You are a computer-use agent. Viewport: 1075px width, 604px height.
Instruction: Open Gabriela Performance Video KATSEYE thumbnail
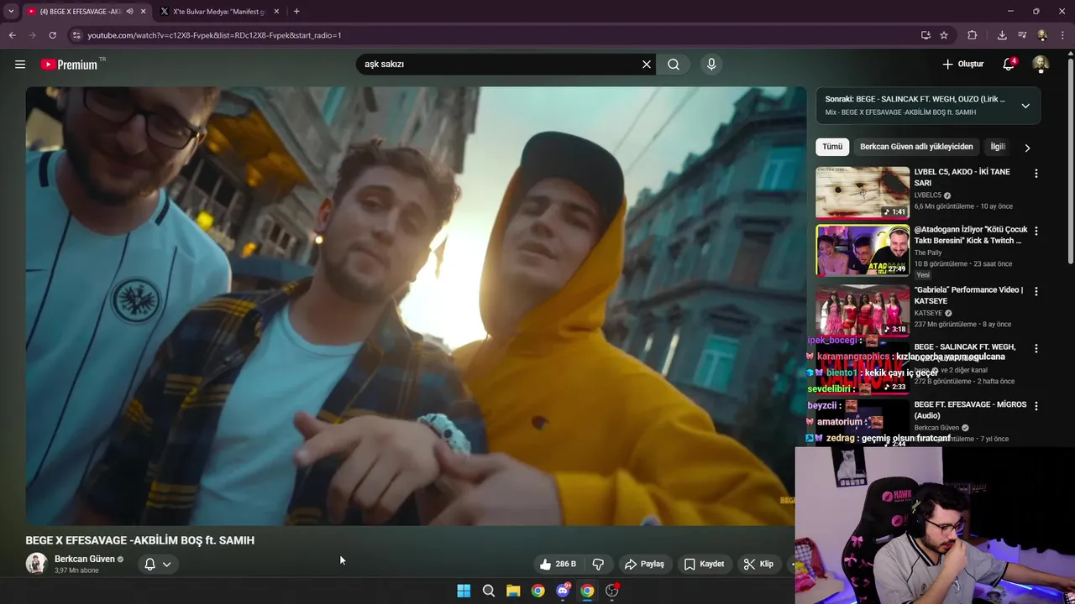pos(863,310)
